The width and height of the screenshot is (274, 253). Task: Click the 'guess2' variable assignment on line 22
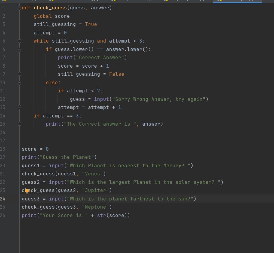click(30, 182)
